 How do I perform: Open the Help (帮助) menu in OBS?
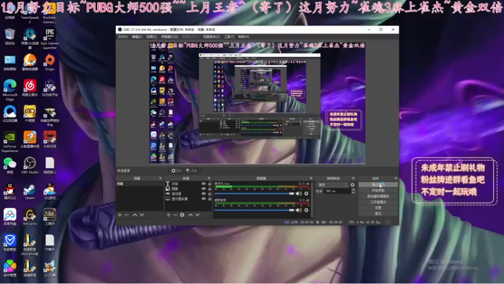(244, 37)
